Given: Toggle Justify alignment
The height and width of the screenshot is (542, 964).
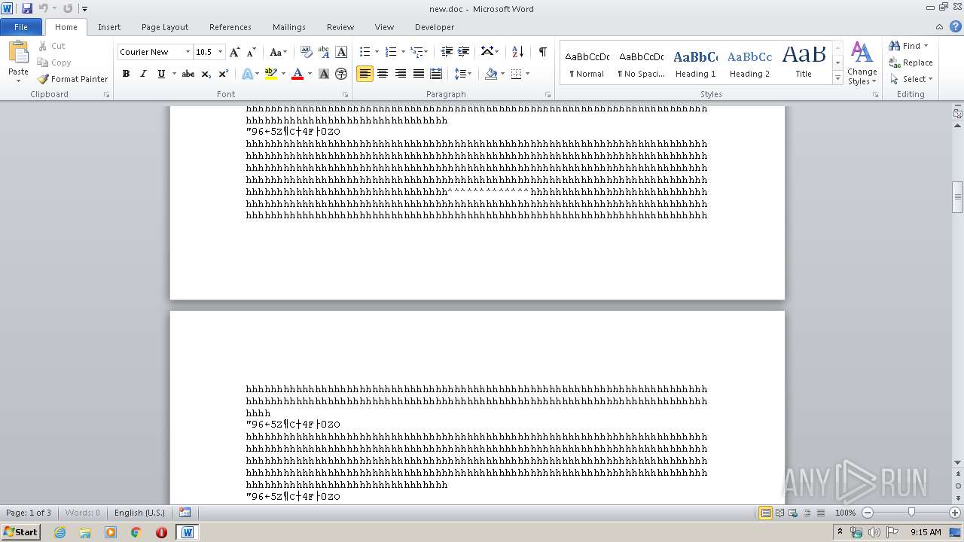Looking at the screenshot, I should click(x=417, y=74).
